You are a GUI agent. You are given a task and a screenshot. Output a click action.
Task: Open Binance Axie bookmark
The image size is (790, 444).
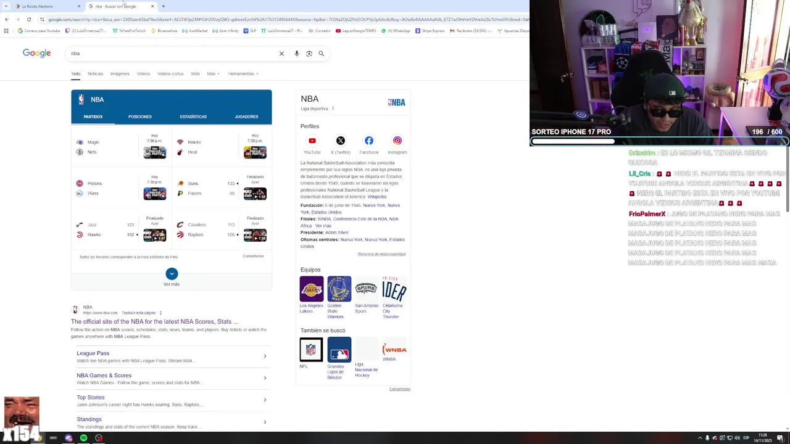click(x=165, y=30)
